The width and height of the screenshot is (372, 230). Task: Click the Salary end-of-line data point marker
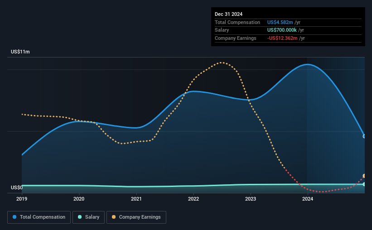pyautogui.click(x=364, y=184)
